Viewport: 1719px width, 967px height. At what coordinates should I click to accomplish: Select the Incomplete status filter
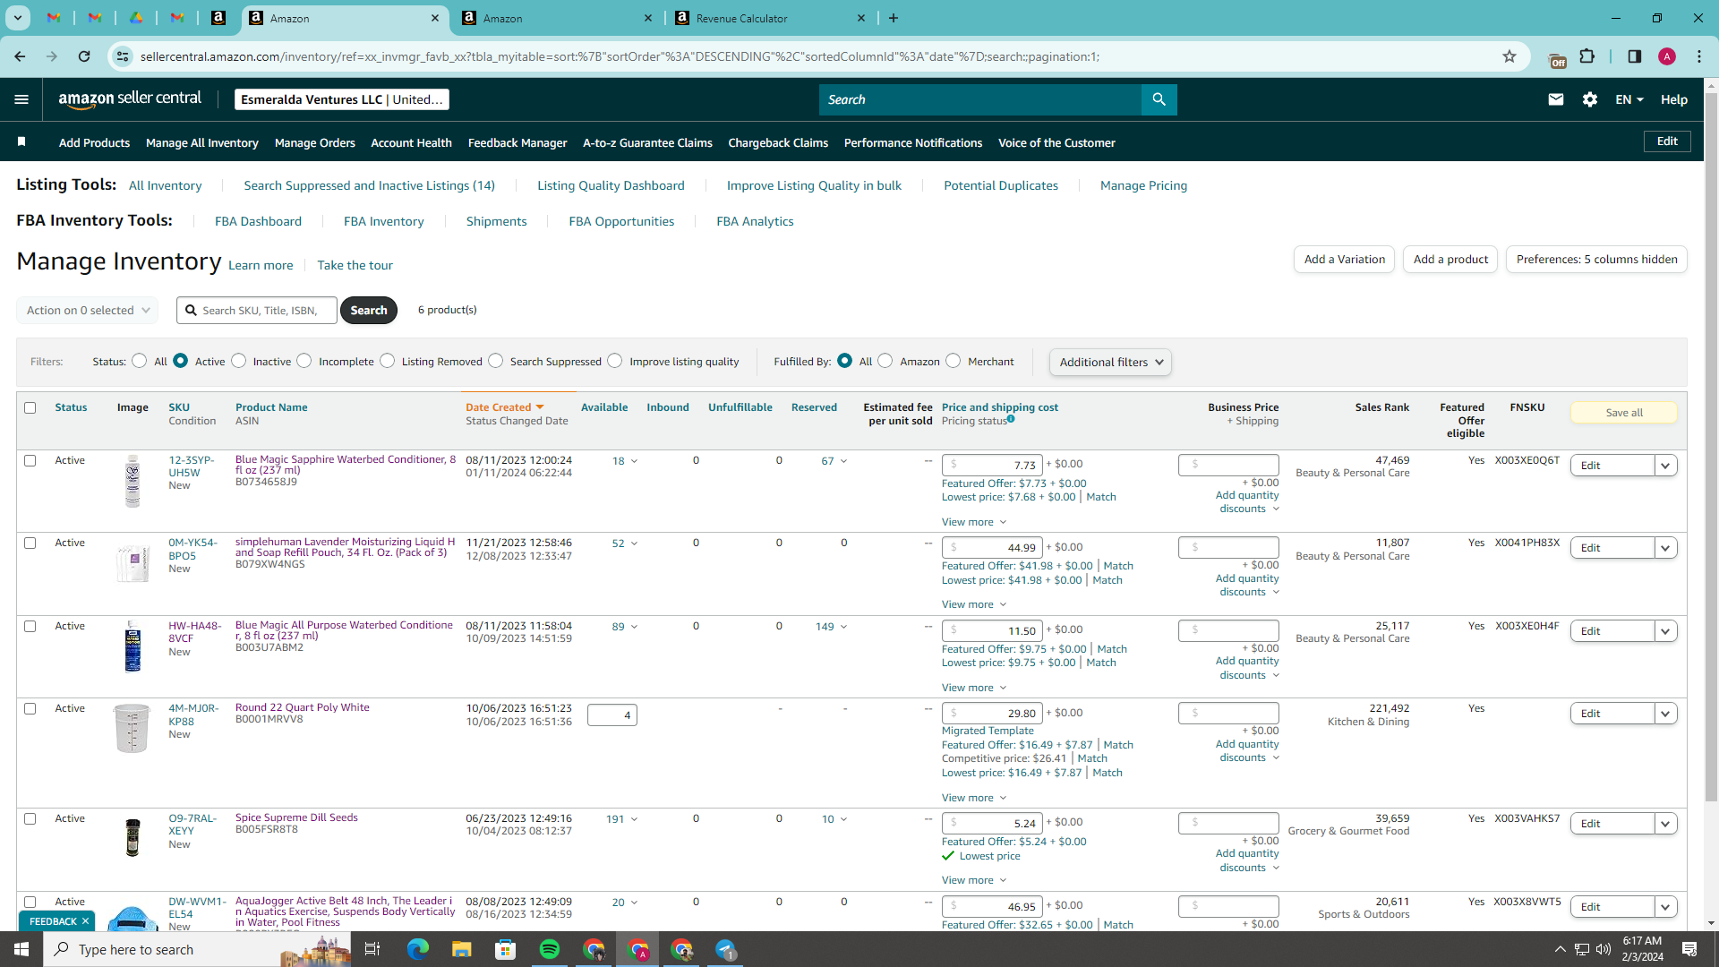tap(304, 361)
